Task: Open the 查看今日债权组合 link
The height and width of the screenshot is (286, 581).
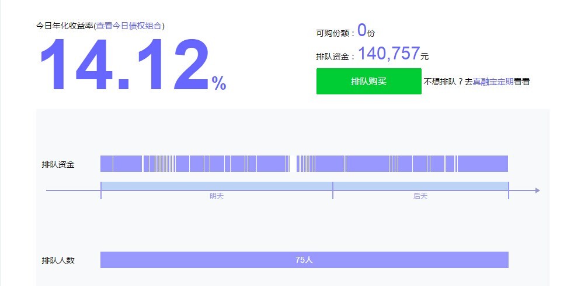Action: (x=130, y=26)
